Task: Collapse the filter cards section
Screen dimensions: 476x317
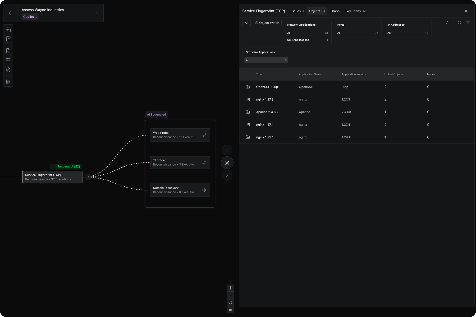Action: [447, 23]
